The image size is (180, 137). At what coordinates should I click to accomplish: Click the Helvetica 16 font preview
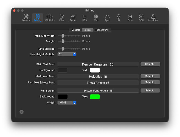pos(98,76)
